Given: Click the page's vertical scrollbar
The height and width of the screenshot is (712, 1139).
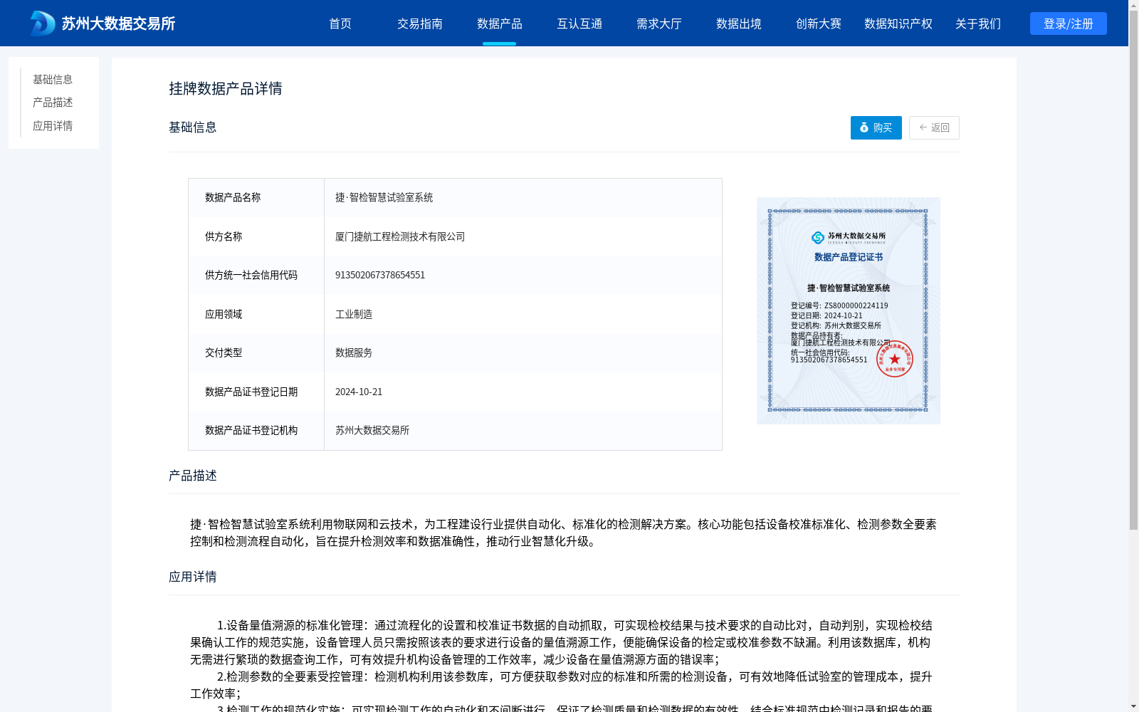Looking at the screenshot, I should point(1133,271).
